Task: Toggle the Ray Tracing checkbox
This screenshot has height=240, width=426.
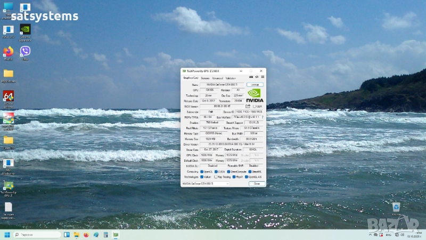Action: point(216,177)
